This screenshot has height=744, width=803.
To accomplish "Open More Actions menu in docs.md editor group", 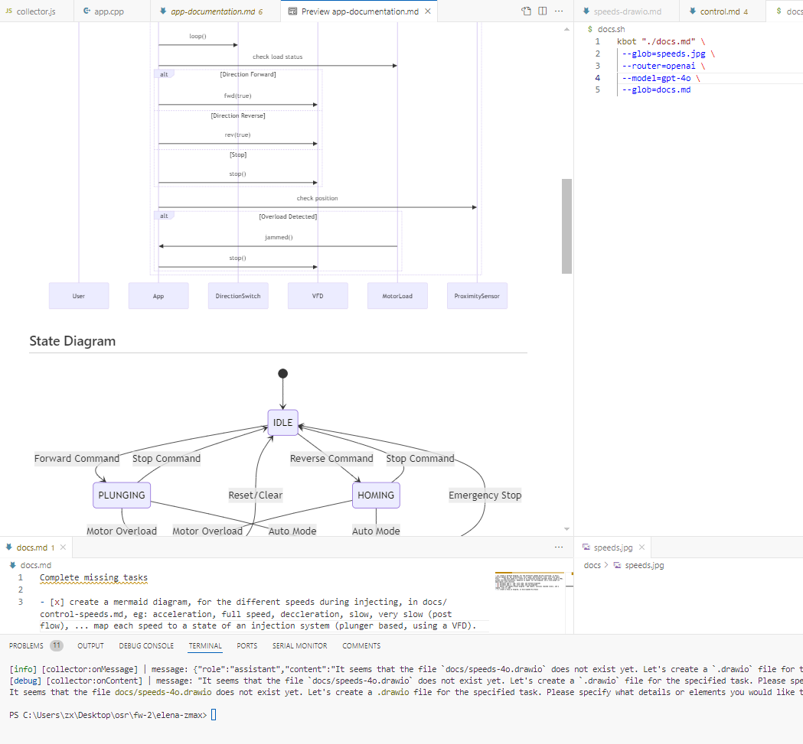I will pos(559,547).
